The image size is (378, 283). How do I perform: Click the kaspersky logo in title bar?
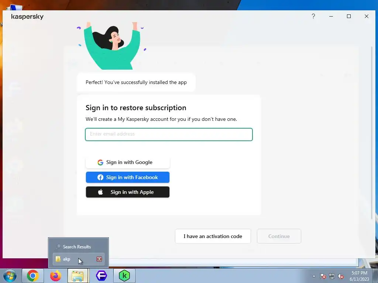(27, 17)
